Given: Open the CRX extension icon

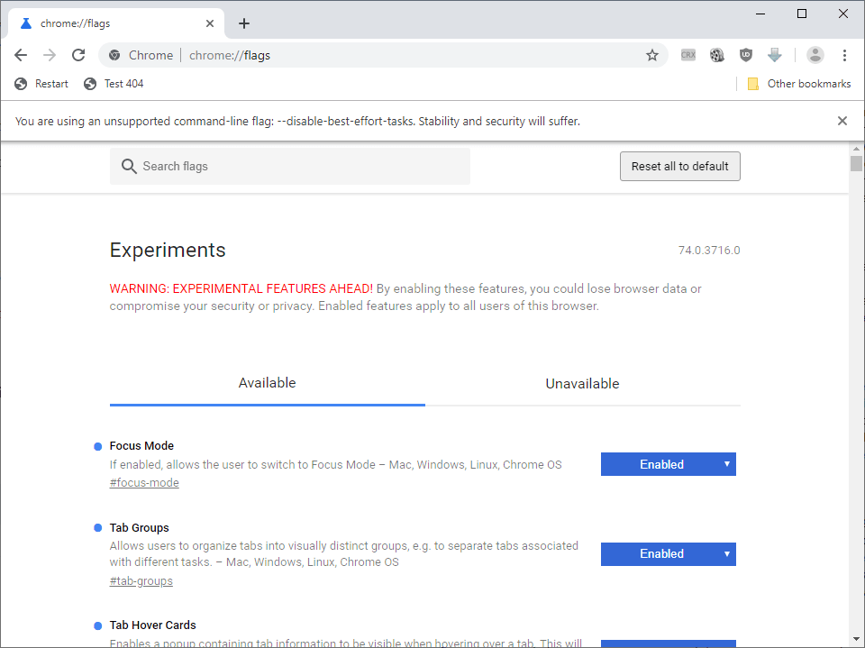Looking at the screenshot, I should (x=687, y=55).
